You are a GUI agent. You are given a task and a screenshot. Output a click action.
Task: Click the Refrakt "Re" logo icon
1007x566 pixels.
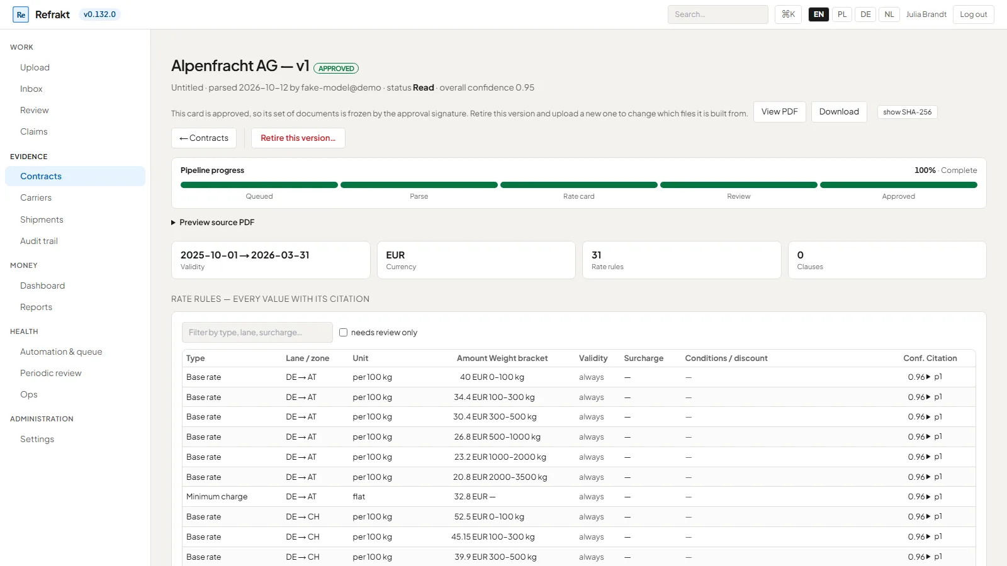point(21,14)
